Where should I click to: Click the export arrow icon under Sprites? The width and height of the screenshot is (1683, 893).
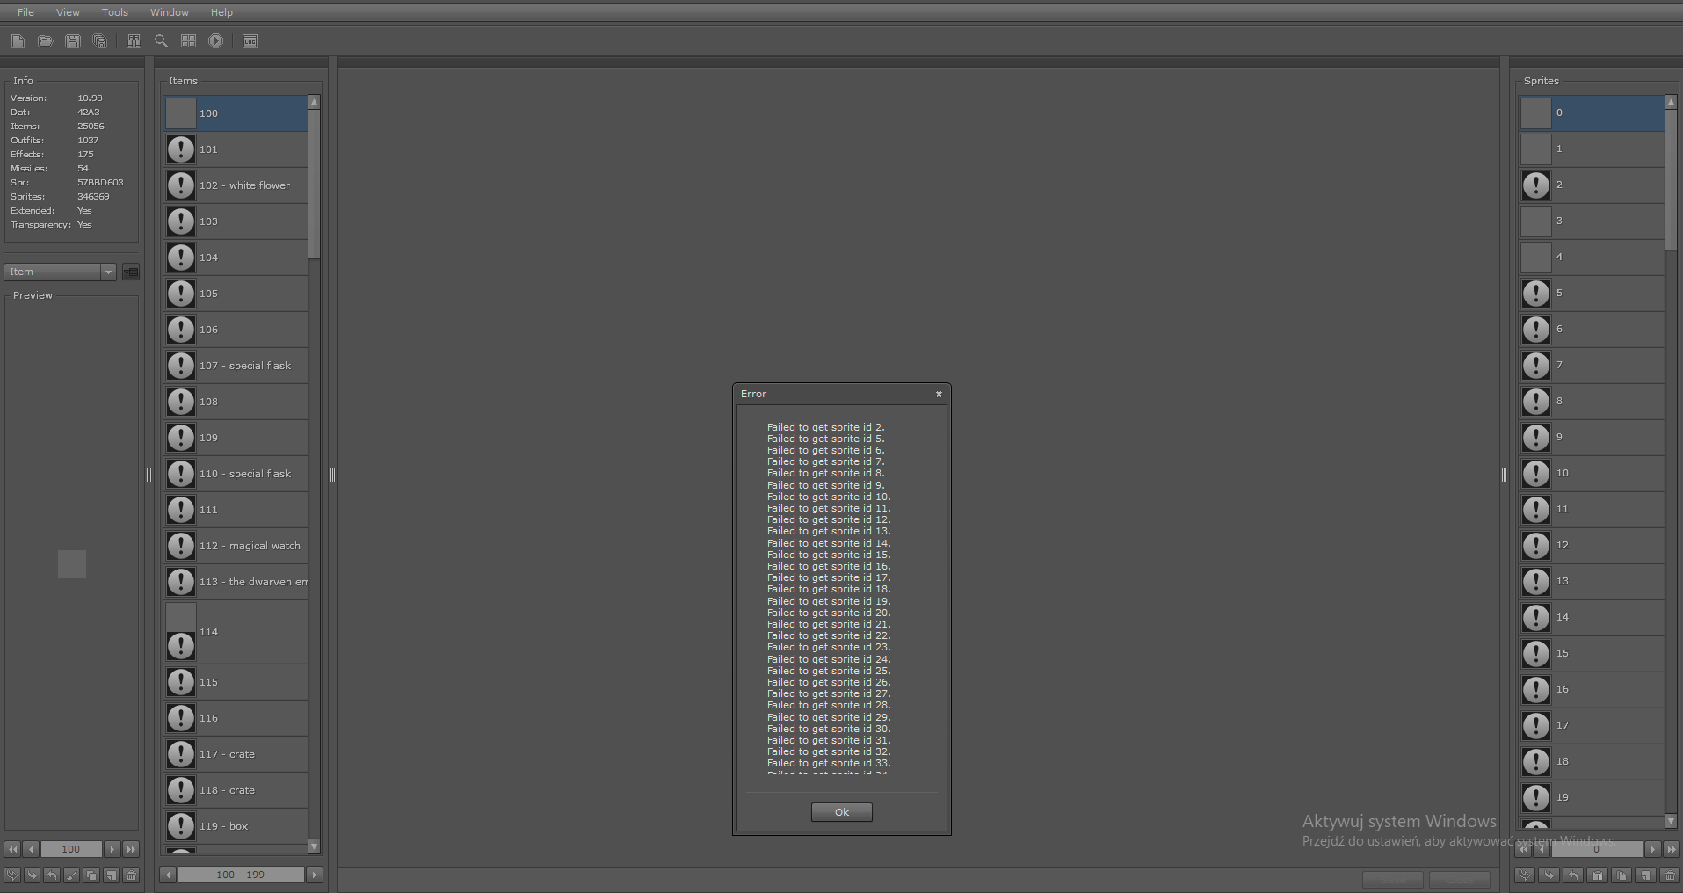coord(1573,875)
